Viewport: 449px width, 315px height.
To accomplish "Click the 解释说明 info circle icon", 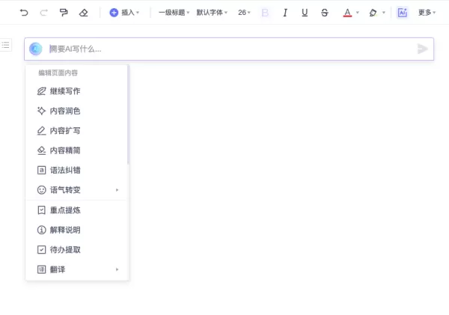I will click(x=41, y=230).
